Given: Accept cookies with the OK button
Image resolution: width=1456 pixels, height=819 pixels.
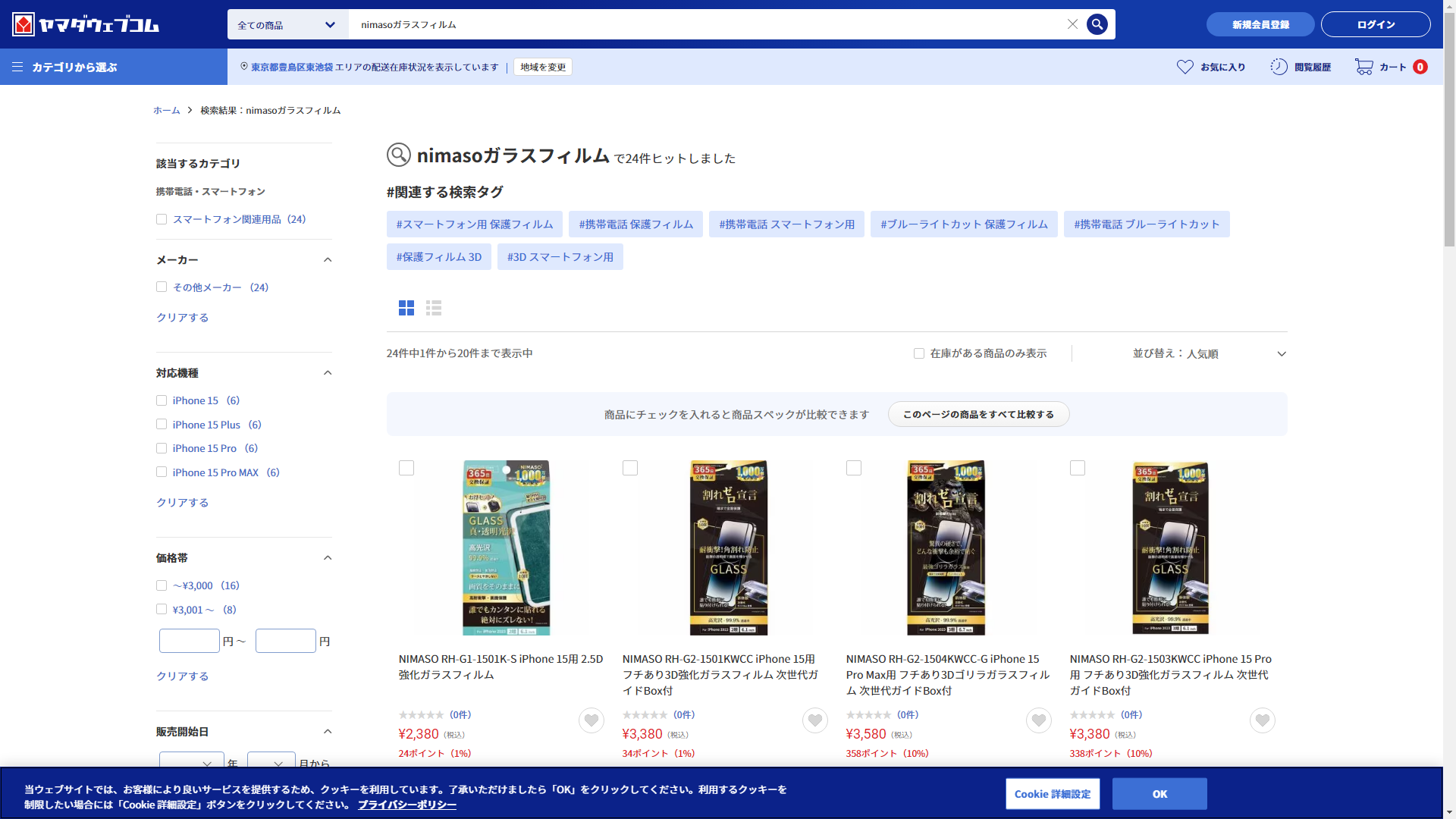Looking at the screenshot, I should (1159, 794).
